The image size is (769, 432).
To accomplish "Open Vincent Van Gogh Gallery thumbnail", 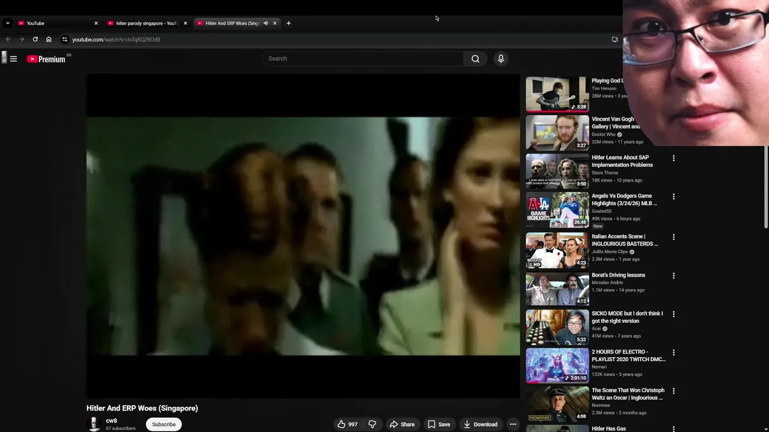I will [557, 133].
